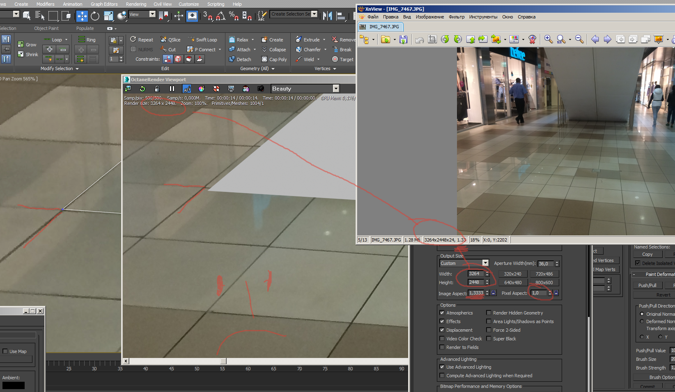Image resolution: width=675 pixels, height=392 pixels.
Task: Click the camera snapshot icon in Octane toolbar
Action: 260,89
